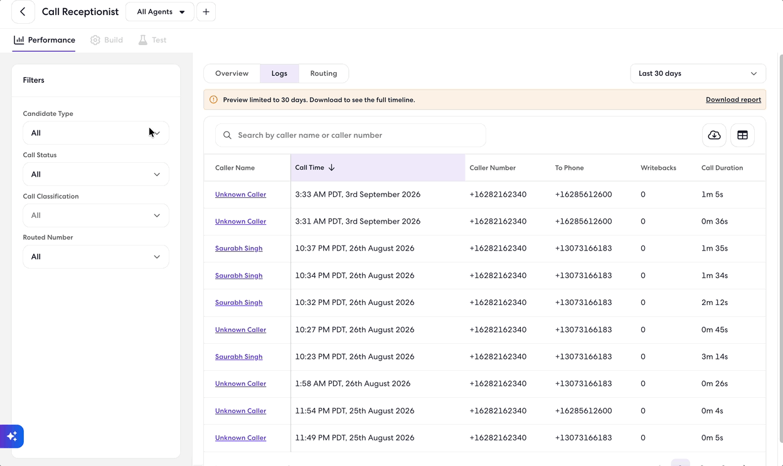Viewport: 783px width, 466px height.
Task: Click the "1m 5s" duration cell
Action: [712, 195]
